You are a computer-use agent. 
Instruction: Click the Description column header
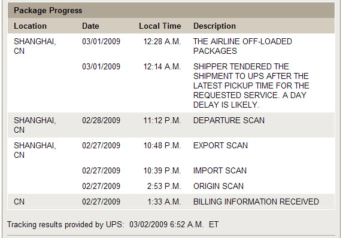click(214, 26)
